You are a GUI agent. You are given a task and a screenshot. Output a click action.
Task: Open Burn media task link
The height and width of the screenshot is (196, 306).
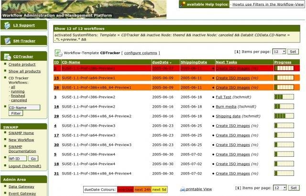click(226, 107)
